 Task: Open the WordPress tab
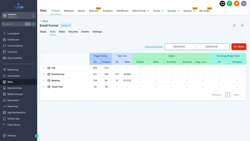click(x=122, y=11)
